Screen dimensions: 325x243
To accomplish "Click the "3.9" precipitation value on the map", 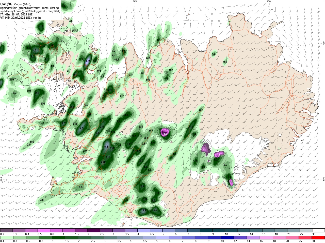I will point(144,210).
